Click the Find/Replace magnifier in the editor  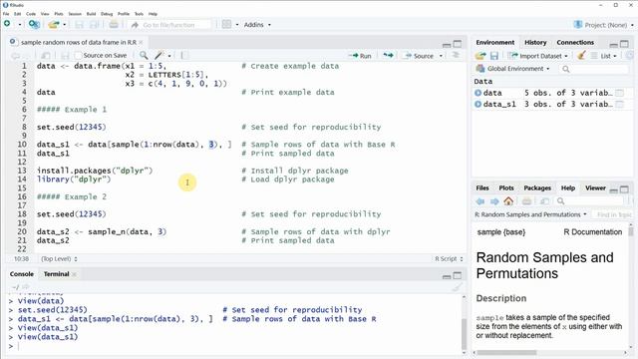tap(144, 55)
